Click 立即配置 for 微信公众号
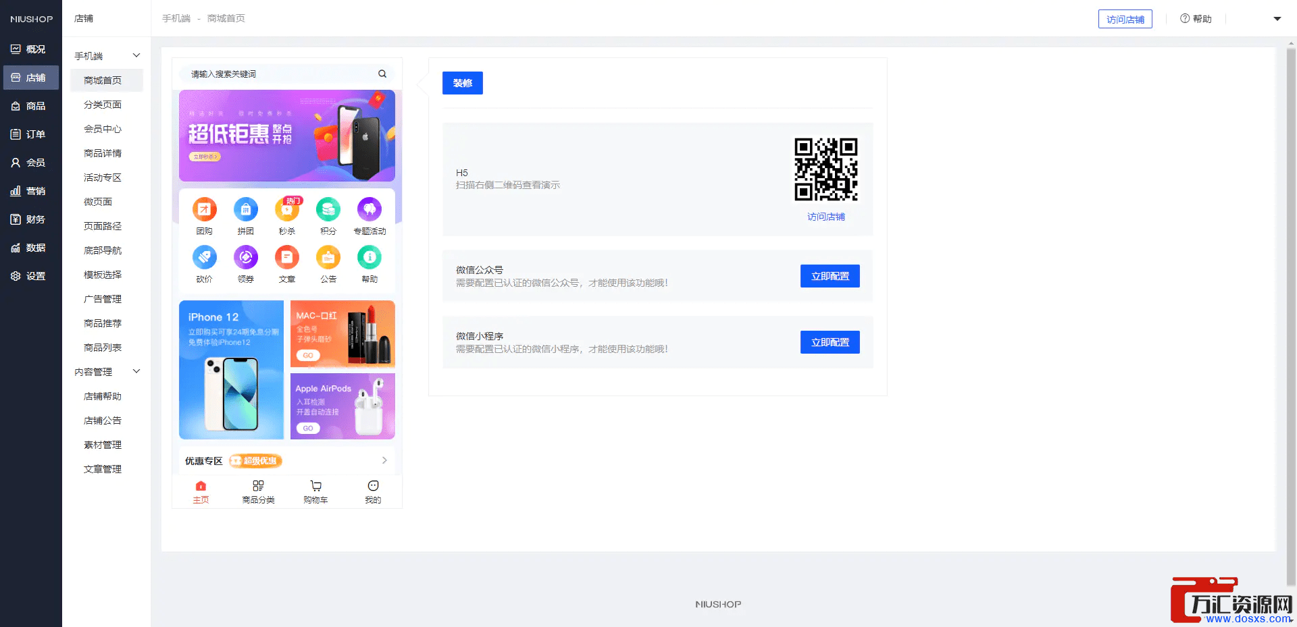Viewport: 1297px width, 627px height. [x=830, y=276]
